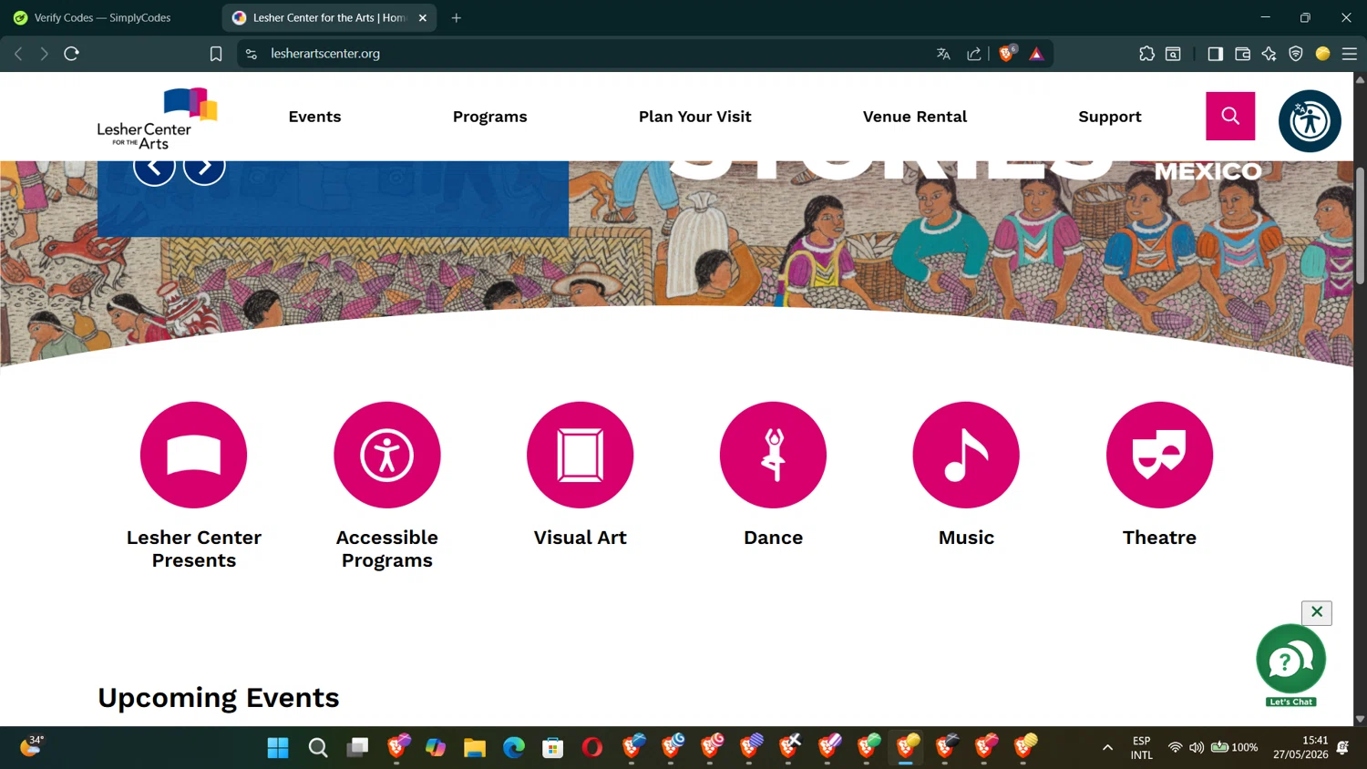Open the Brave Shields panel
Viewport: 1367px width, 769px height.
pos(1007,53)
